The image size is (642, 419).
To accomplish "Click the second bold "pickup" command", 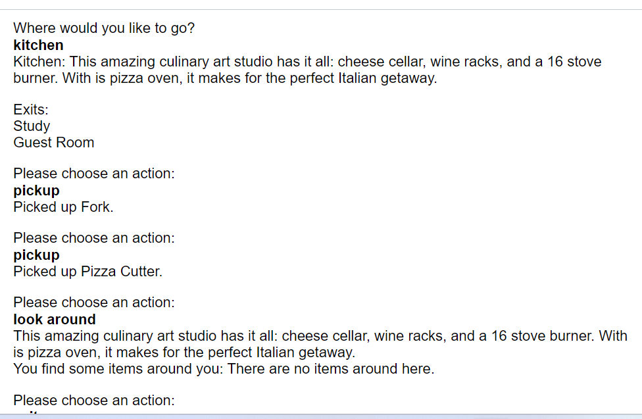I will (36, 255).
